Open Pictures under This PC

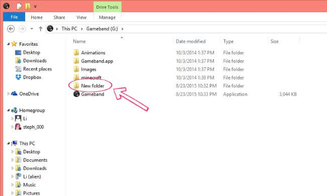pyautogui.click(x=32, y=193)
